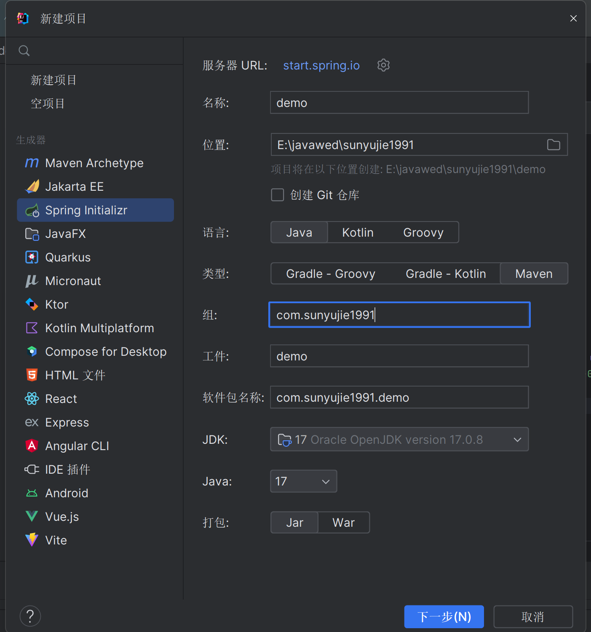This screenshot has width=591, height=632.
Task: Click the artifact name input field
Action: click(399, 356)
